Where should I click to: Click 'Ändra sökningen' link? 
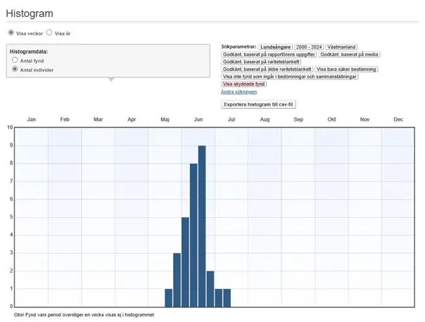coord(239,92)
